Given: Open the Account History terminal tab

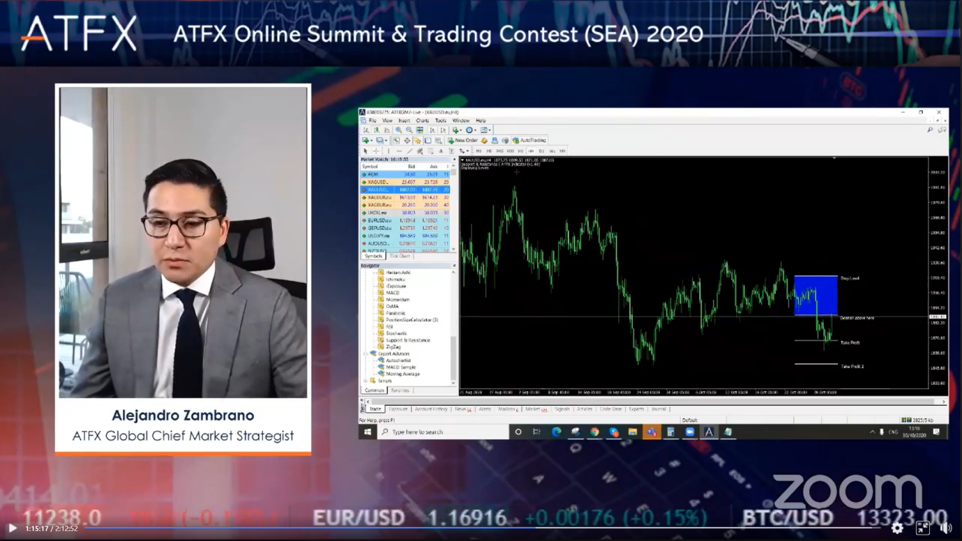Looking at the screenshot, I should (431, 409).
